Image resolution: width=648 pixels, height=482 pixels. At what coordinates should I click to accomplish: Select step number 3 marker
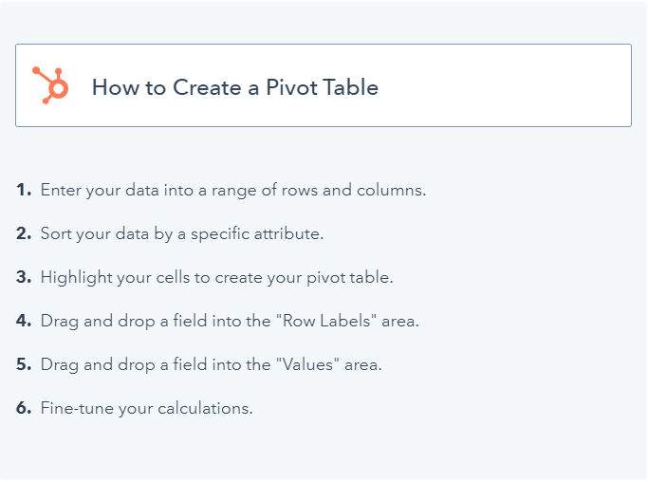24,277
